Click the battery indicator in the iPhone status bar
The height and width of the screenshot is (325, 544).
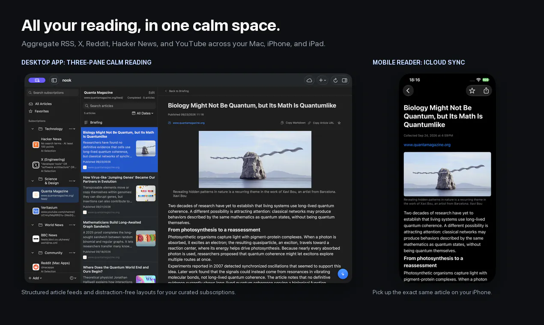486,80
